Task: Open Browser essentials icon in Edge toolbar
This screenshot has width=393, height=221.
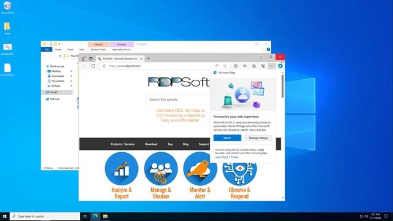Action: tap(263, 66)
